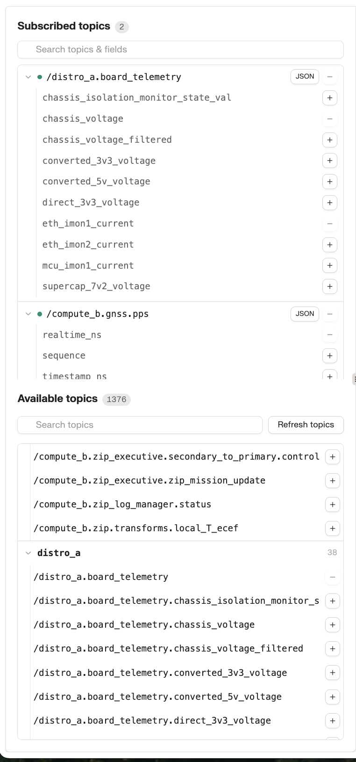Image resolution: width=356 pixels, height=762 pixels.
Task: Subscribe to local_T_ecef topic plus icon
Action: click(x=333, y=528)
